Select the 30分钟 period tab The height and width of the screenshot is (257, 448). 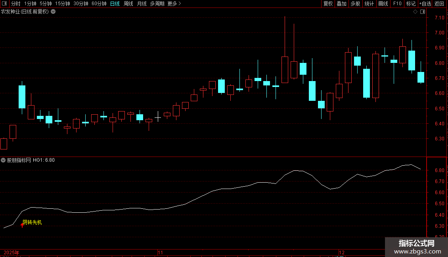click(81, 4)
